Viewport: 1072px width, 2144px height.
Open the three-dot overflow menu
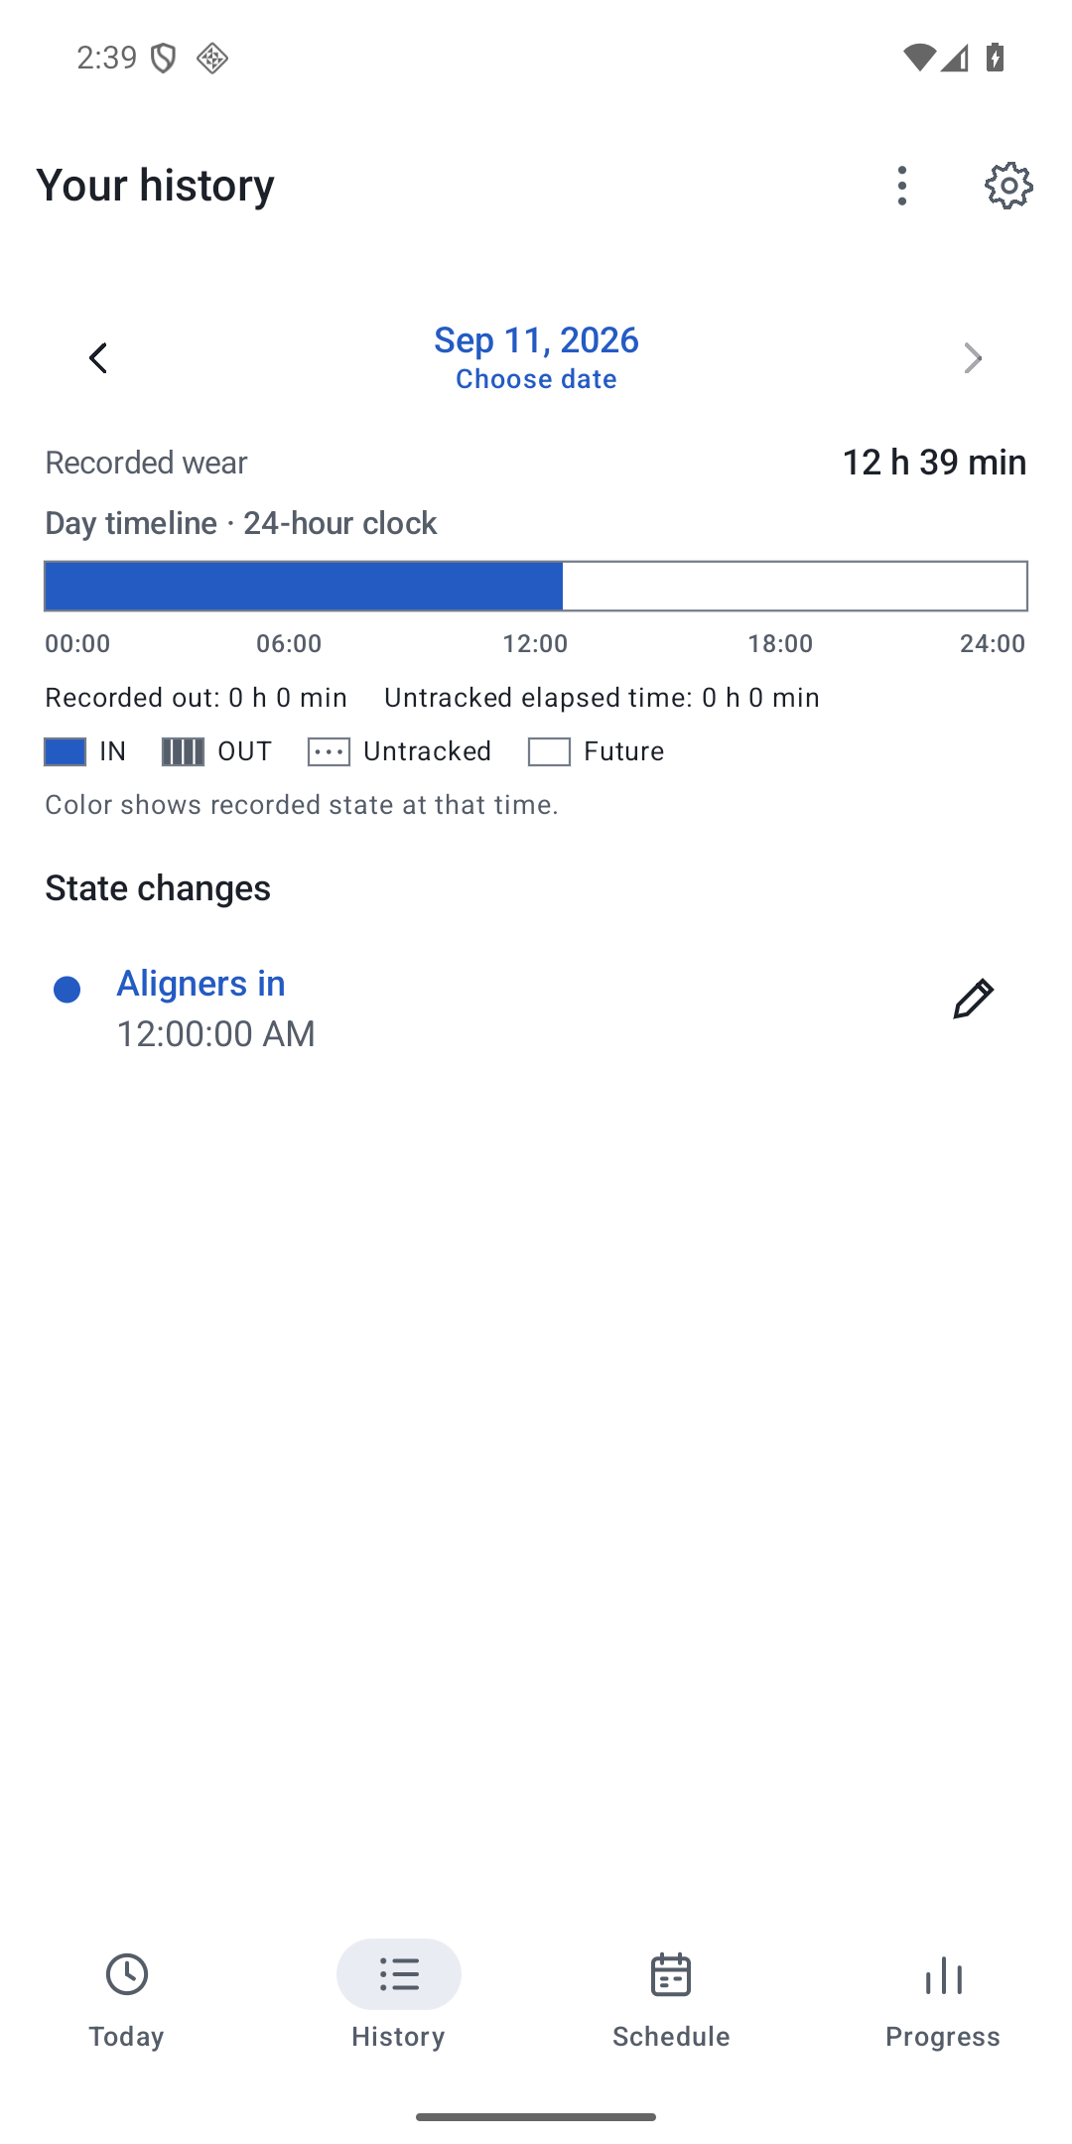pyautogui.click(x=901, y=186)
